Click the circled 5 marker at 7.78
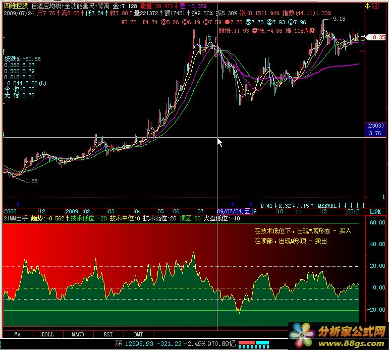 pyautogui.click(x=248, y=22)
